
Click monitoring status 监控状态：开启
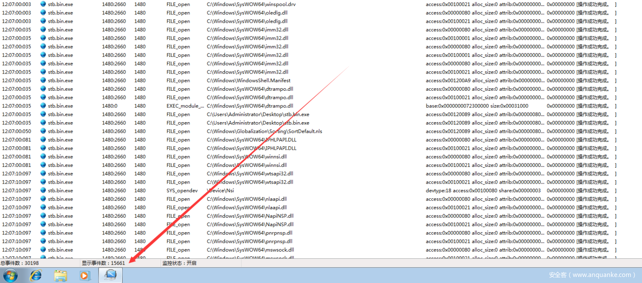click(x=179, y=263)
